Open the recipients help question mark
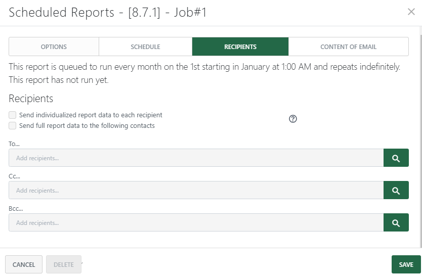 click(x=293, y=119)
